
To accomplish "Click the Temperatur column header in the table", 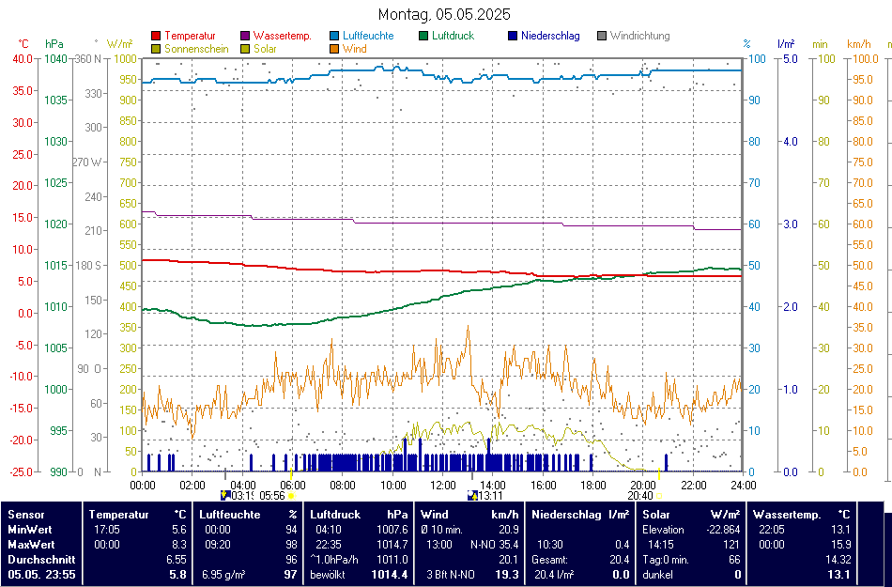I will click(x=119, y=515).
